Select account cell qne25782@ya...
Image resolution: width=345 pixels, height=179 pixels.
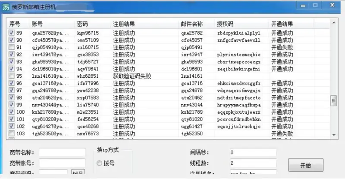[50, 33]
